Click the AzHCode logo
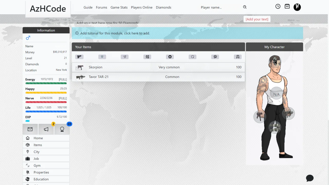 click(x=48, y=9)
